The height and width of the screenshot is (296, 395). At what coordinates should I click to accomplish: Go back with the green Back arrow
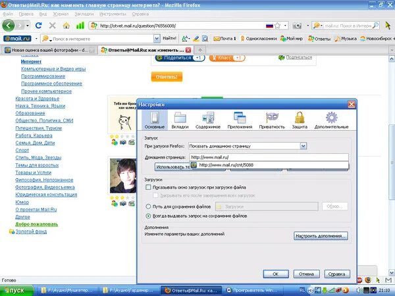tap(9, 26)
